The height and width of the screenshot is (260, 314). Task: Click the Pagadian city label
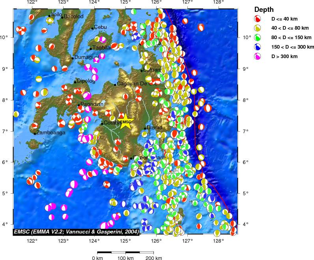[92, 104]
